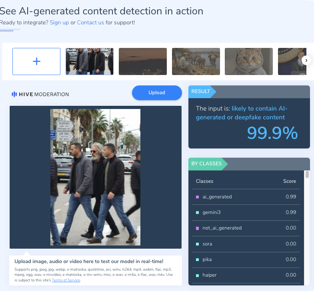
Task: Open the Contact us link
Action: [90, 23]
